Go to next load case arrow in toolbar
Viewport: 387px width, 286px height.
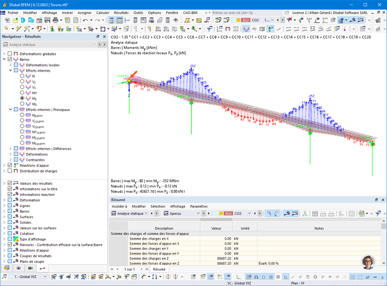point(283,20)
